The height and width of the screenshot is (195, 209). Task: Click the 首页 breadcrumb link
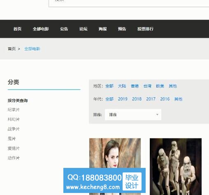pyautogui.click(x=12, y=49)
